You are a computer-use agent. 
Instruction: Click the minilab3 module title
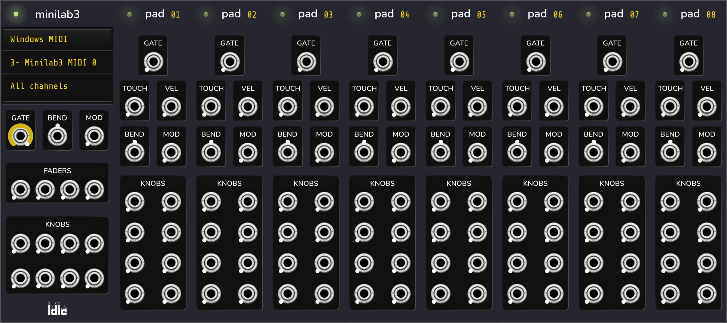click(57, 14)
